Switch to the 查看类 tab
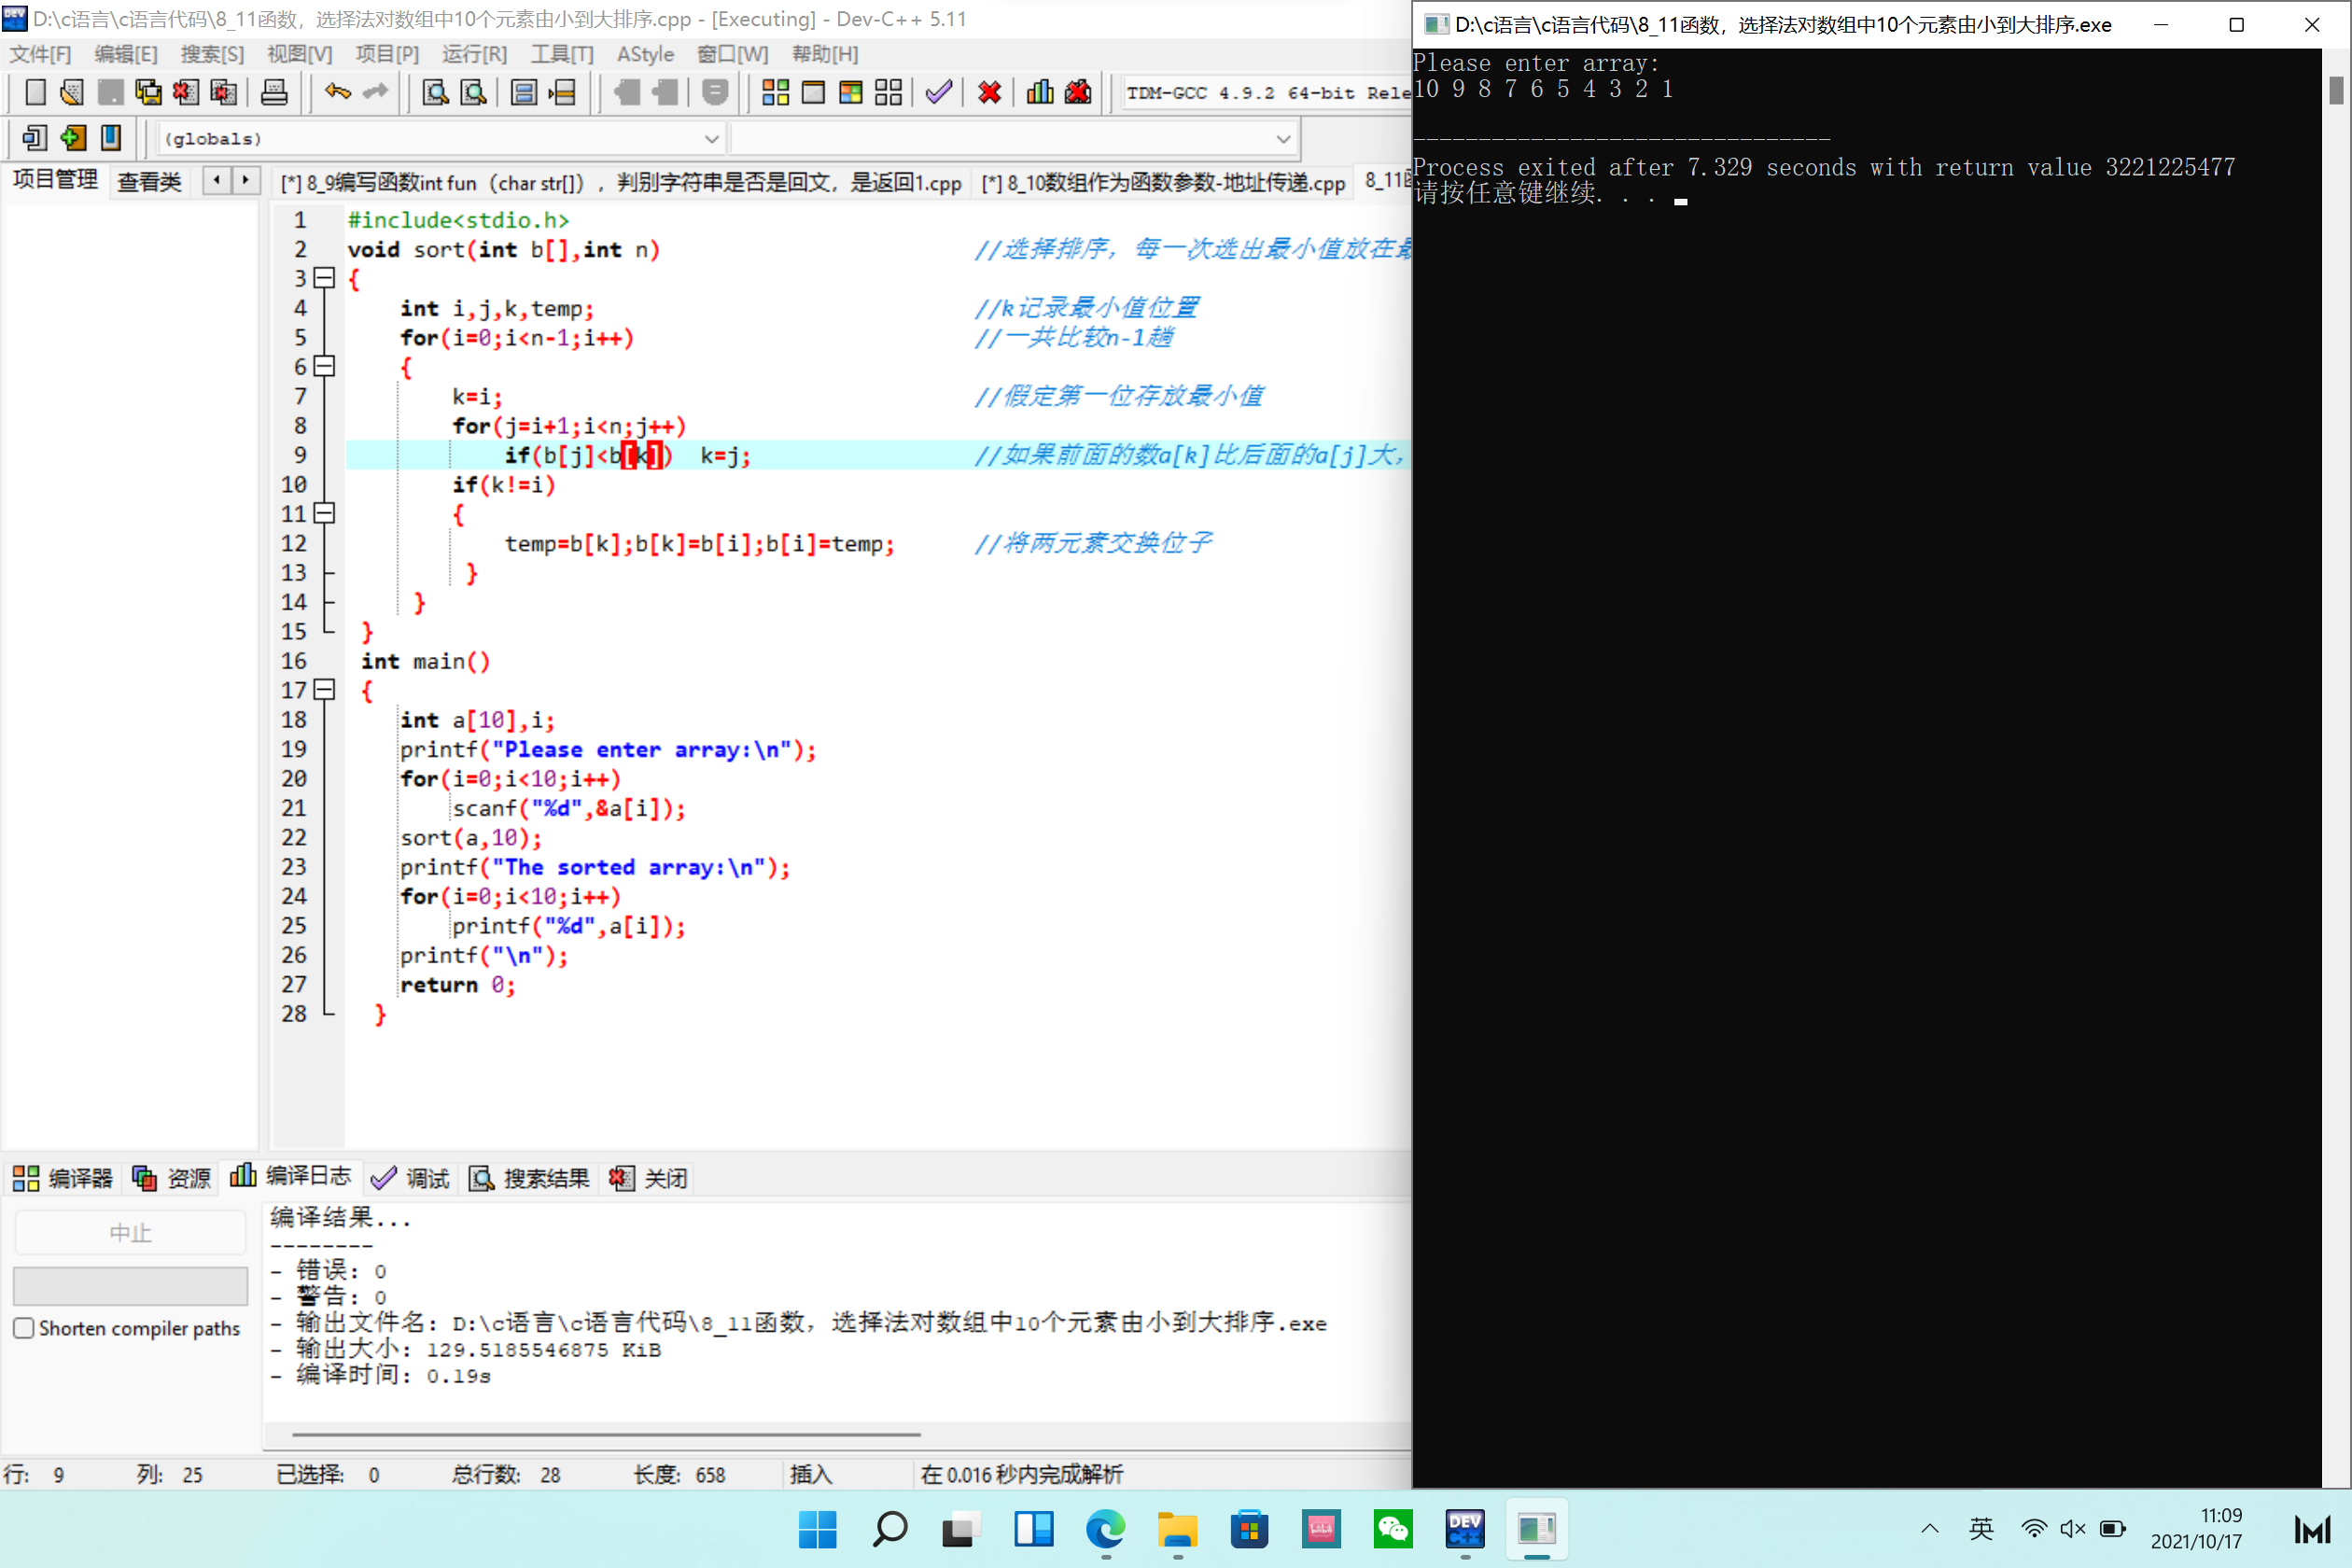The image size is (2352, 1568). (x=149, y=181)
